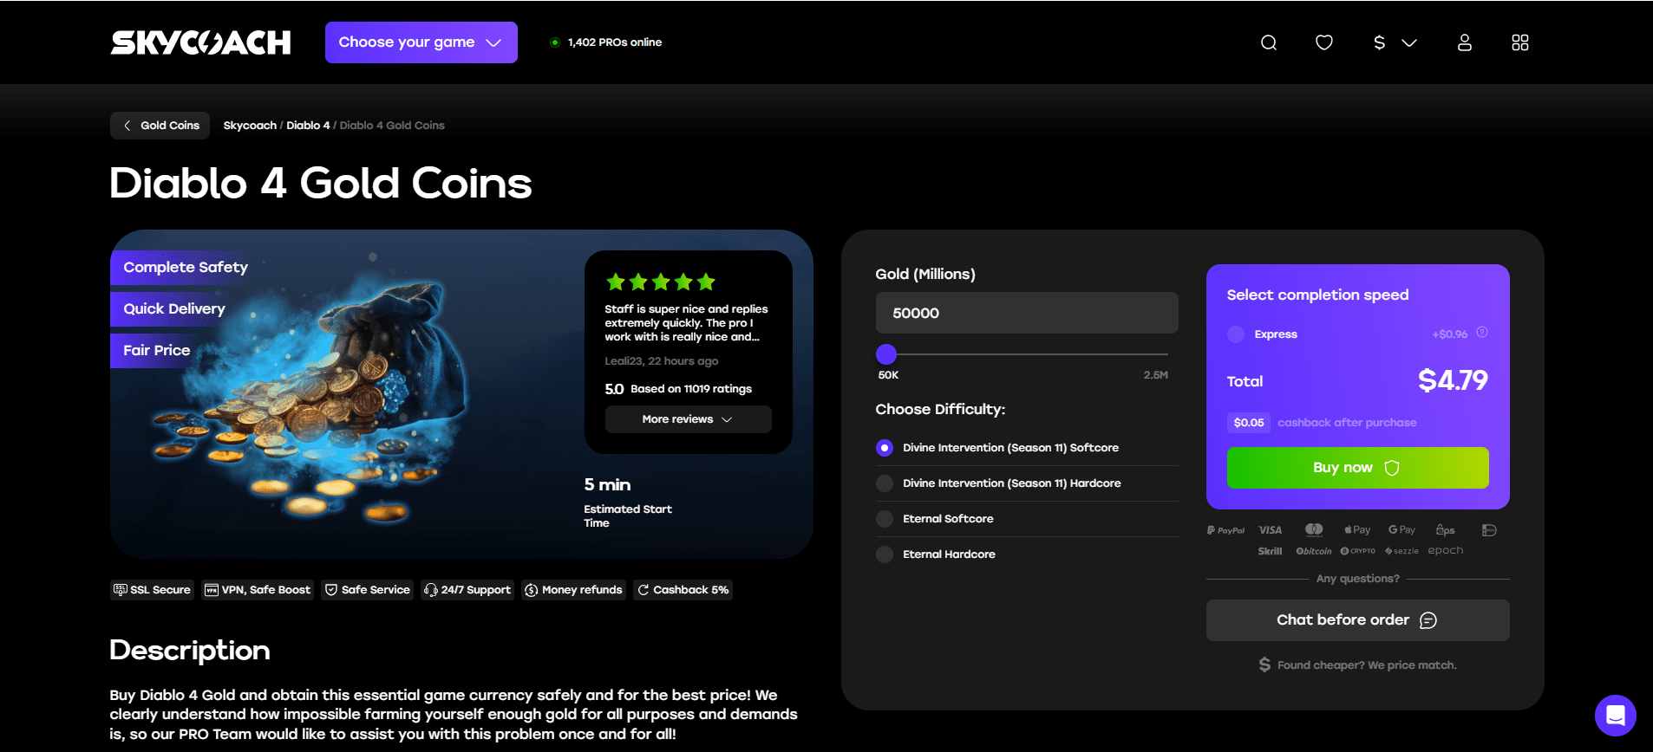
Task: Expand the Choose your game dropdown
Action: tap(421, 42)
